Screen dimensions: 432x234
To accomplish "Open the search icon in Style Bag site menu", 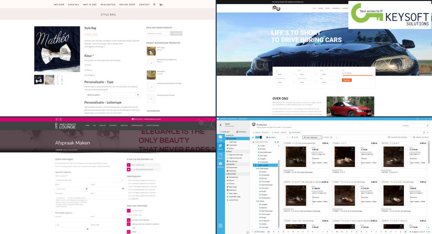I will click(x=154, y=4).
